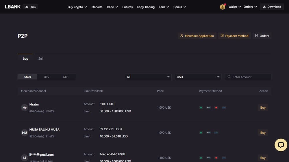Select 4645.454546 USDT amount text
The height and width of the screenshot is (162, 289).
113,154
